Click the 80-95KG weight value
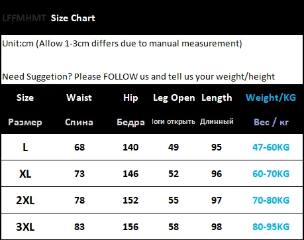 (271, 227)
